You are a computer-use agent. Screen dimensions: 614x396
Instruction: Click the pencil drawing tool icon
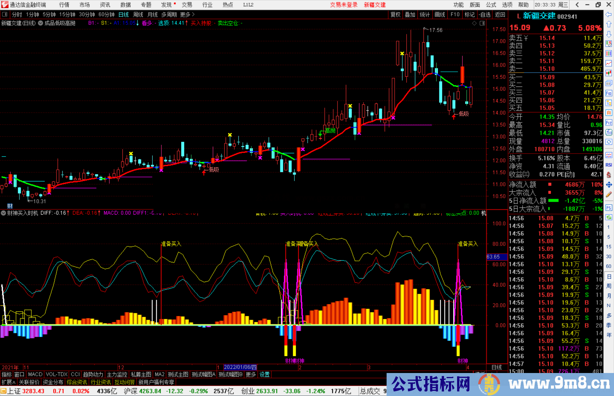click(x=609, y=194)
